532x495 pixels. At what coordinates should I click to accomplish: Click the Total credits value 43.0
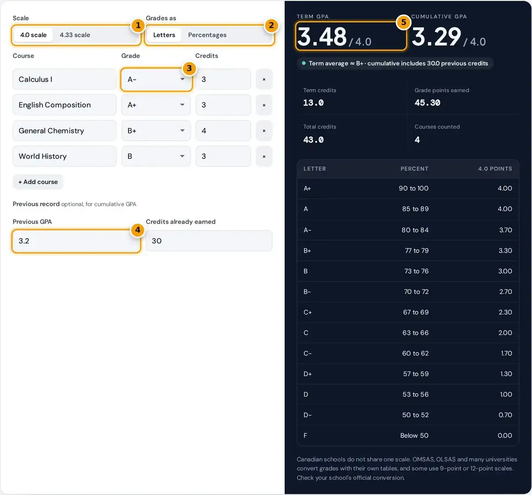(313, 140)
